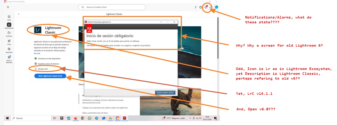Open the help question mark icon

pos(200,7)
